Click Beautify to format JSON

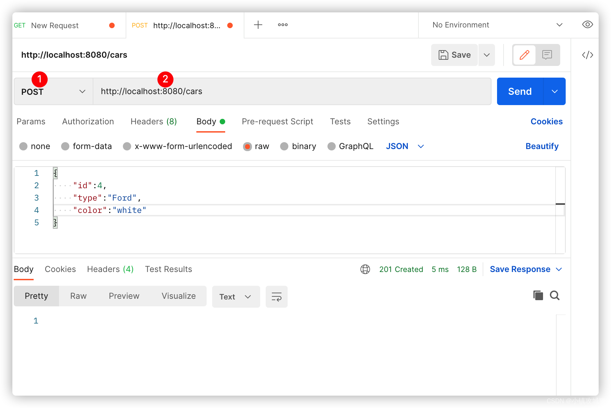click(542, 146)
